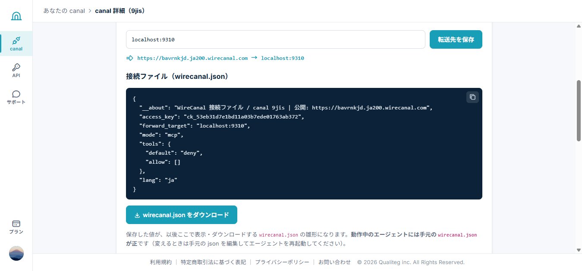Click the breadcrumb chevron separator
The width and height of the screenshot is (582, 271).
pyautogui.click(x=90, y=11)
